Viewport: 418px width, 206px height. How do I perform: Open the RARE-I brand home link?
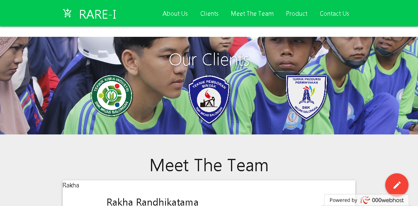tap(97, 14)
